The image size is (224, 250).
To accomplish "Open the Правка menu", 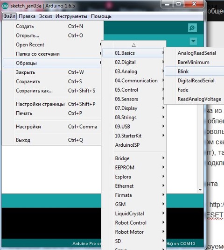I will 27,16.
